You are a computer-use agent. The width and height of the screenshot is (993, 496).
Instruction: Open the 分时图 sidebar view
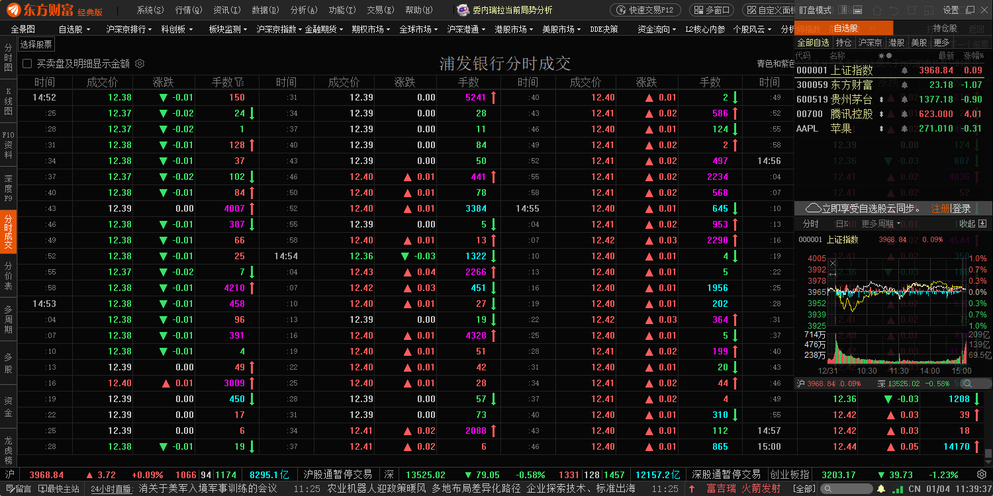pyautogui.click(x=9, y=58)
